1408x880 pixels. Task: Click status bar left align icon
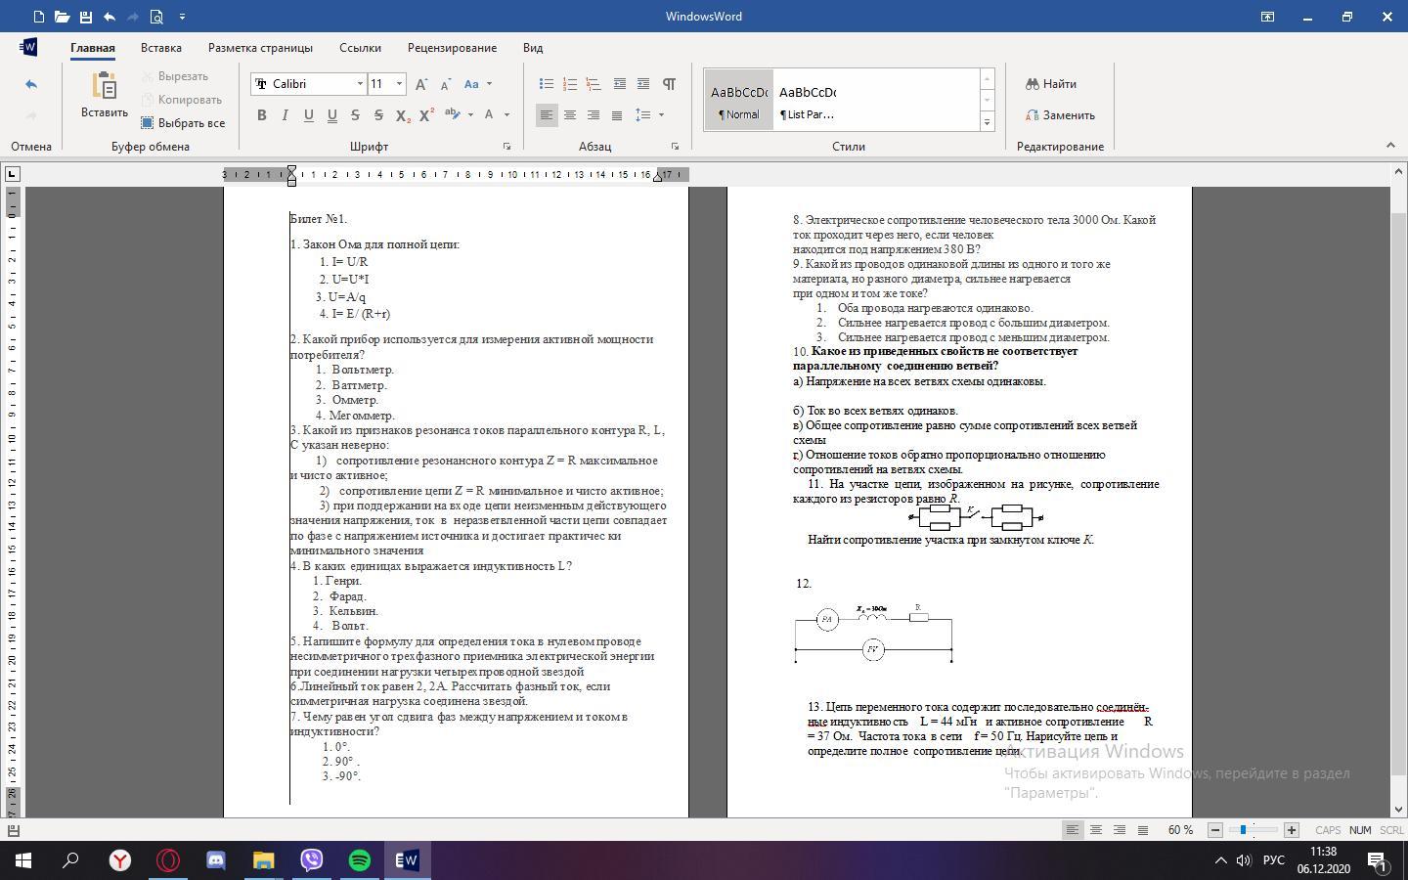(x=1073, y=830)
